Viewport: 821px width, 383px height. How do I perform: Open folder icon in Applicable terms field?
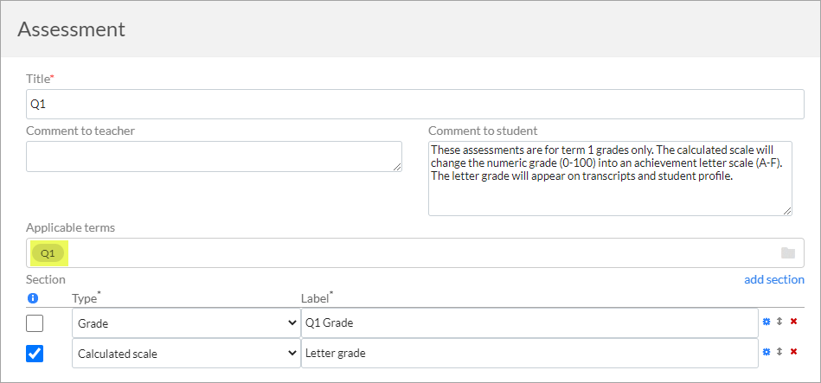[x=788, y=253]
